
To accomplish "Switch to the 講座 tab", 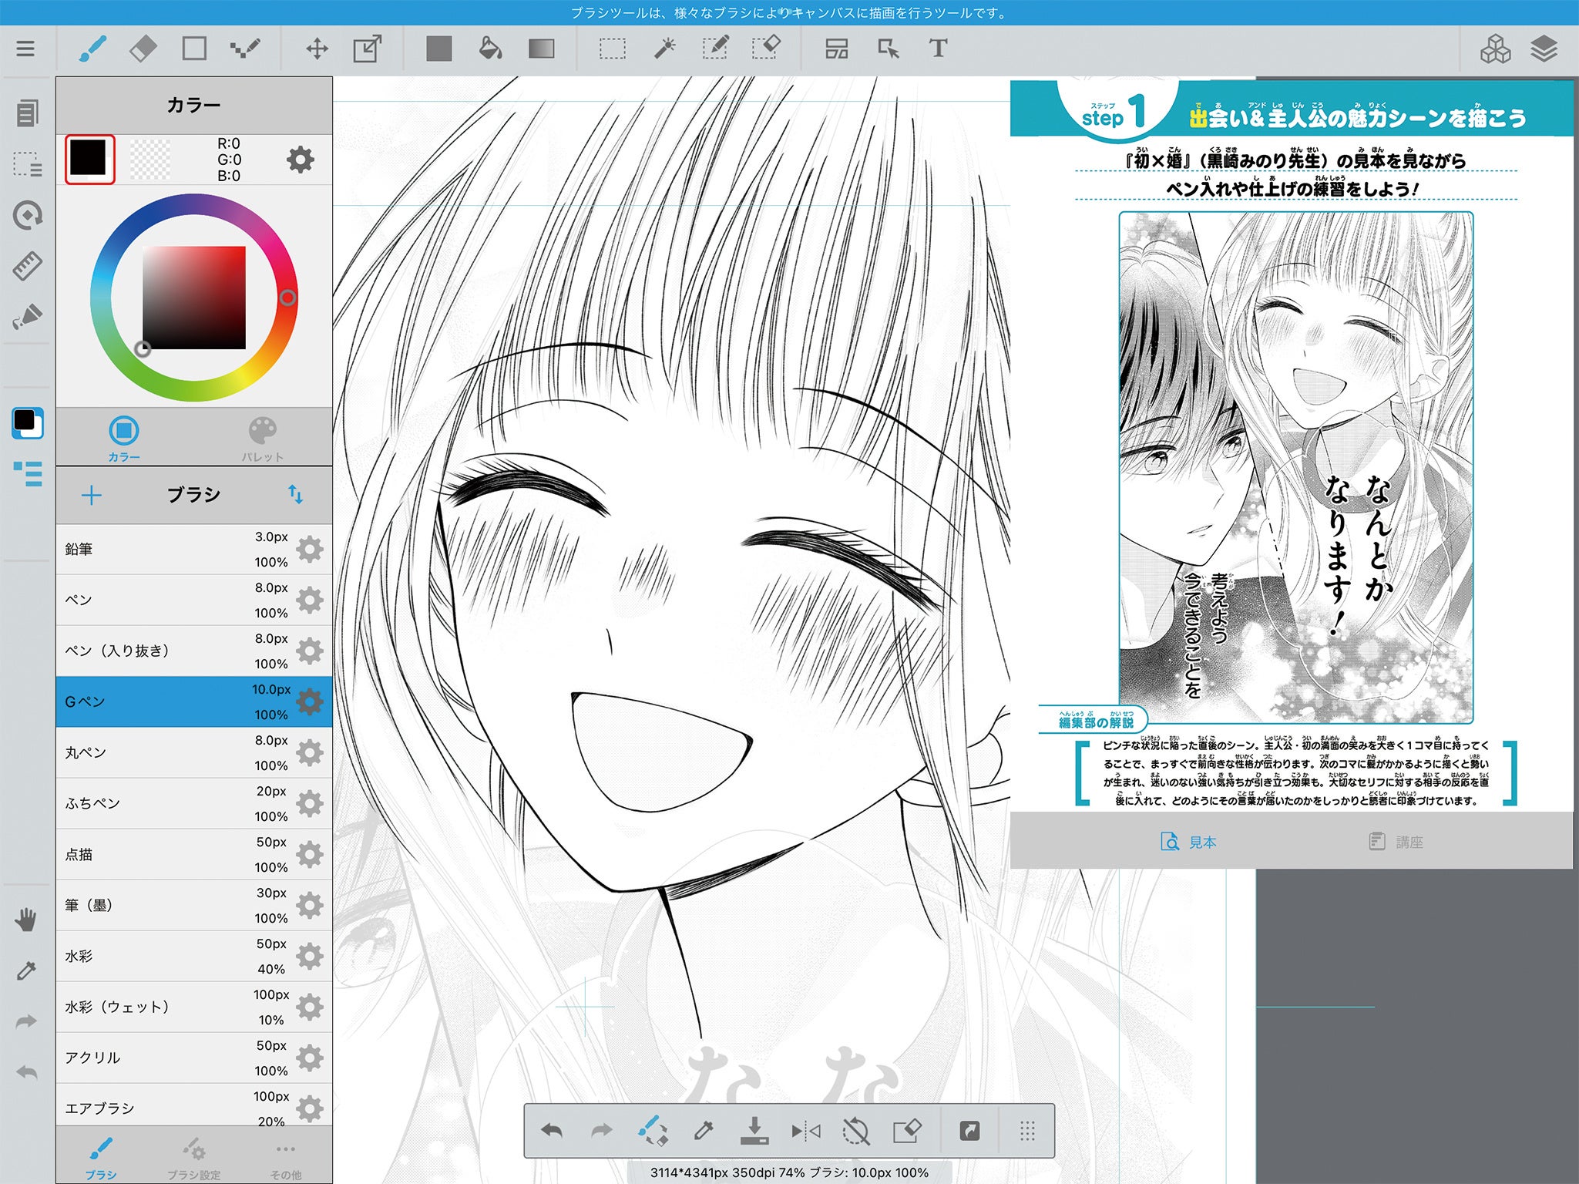I will tap(1396, 842).
